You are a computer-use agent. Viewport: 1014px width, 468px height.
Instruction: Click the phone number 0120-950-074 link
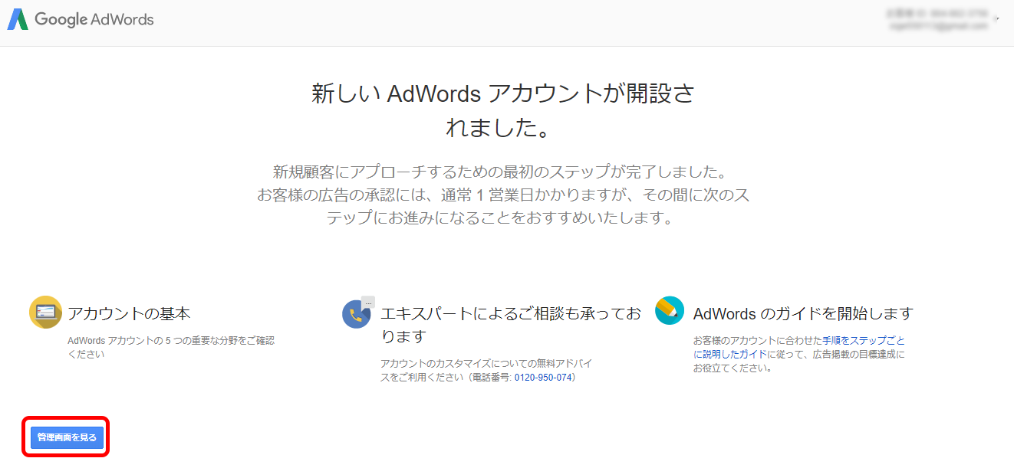click(543, 378)
